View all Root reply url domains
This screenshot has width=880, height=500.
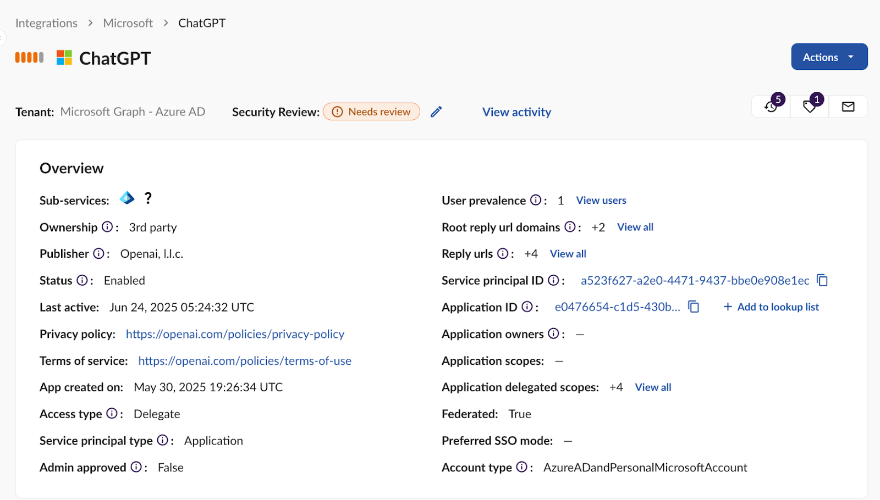pyautogui.click(x=635, y=227)
